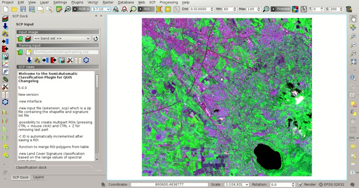Click the SCP news scroll down arrow
This screenshot has width=359, height=188.
97,159
